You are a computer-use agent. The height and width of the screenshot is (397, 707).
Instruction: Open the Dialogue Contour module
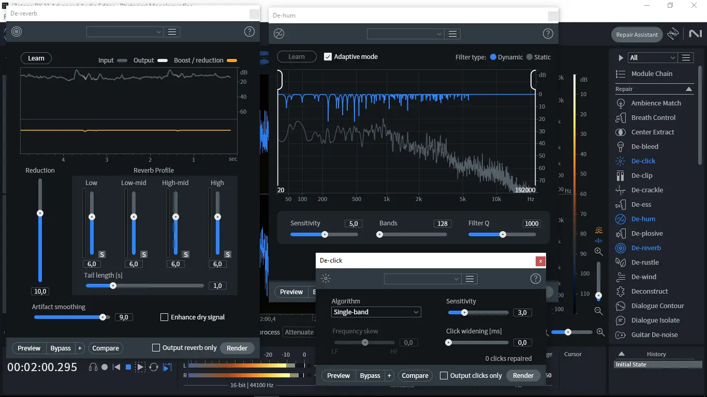(650, 306)
